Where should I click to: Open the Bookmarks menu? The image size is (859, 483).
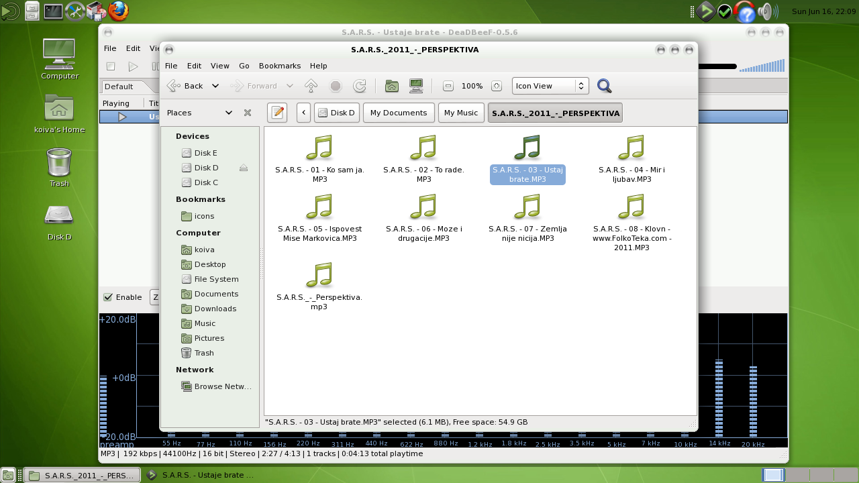[x=279, y=66]
